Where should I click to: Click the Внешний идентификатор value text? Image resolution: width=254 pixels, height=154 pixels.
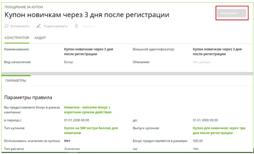pos(217,51)
